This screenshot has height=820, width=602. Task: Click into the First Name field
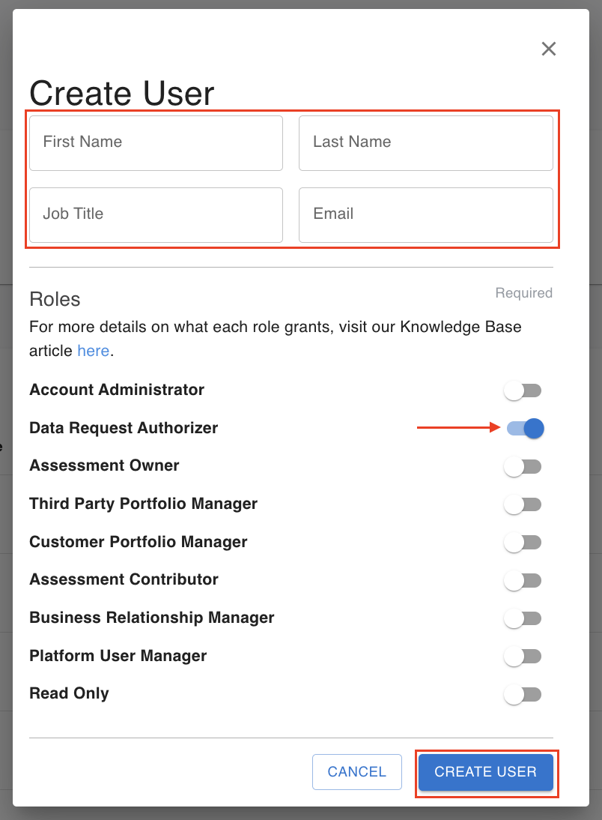[x=156, y=142]
